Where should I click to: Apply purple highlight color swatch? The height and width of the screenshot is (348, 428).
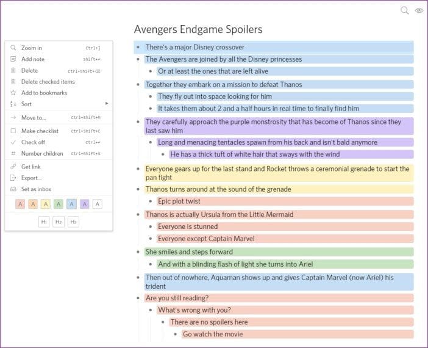pos(85,204)
